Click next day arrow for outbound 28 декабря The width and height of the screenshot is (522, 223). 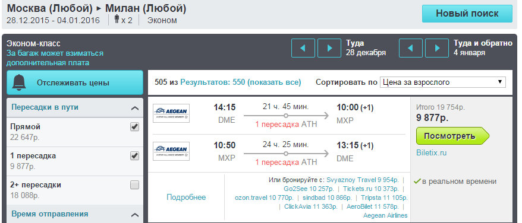pyautogui.click(x=329, y=48)
